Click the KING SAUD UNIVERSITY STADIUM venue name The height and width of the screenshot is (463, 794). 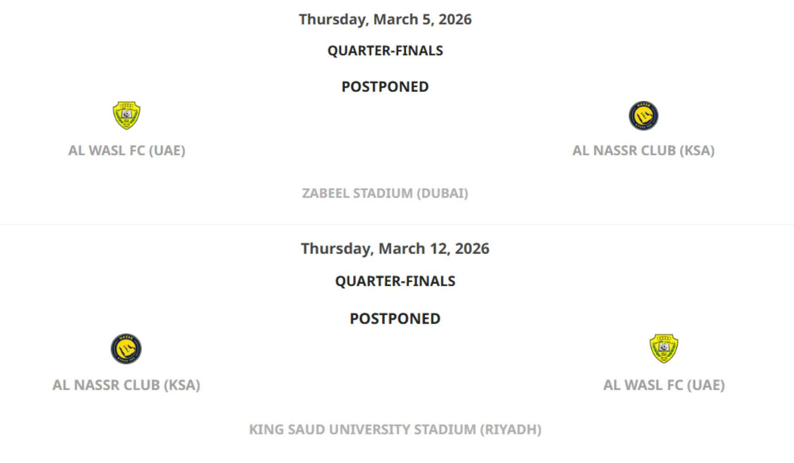pyautogui.click(x=363, y=429)
